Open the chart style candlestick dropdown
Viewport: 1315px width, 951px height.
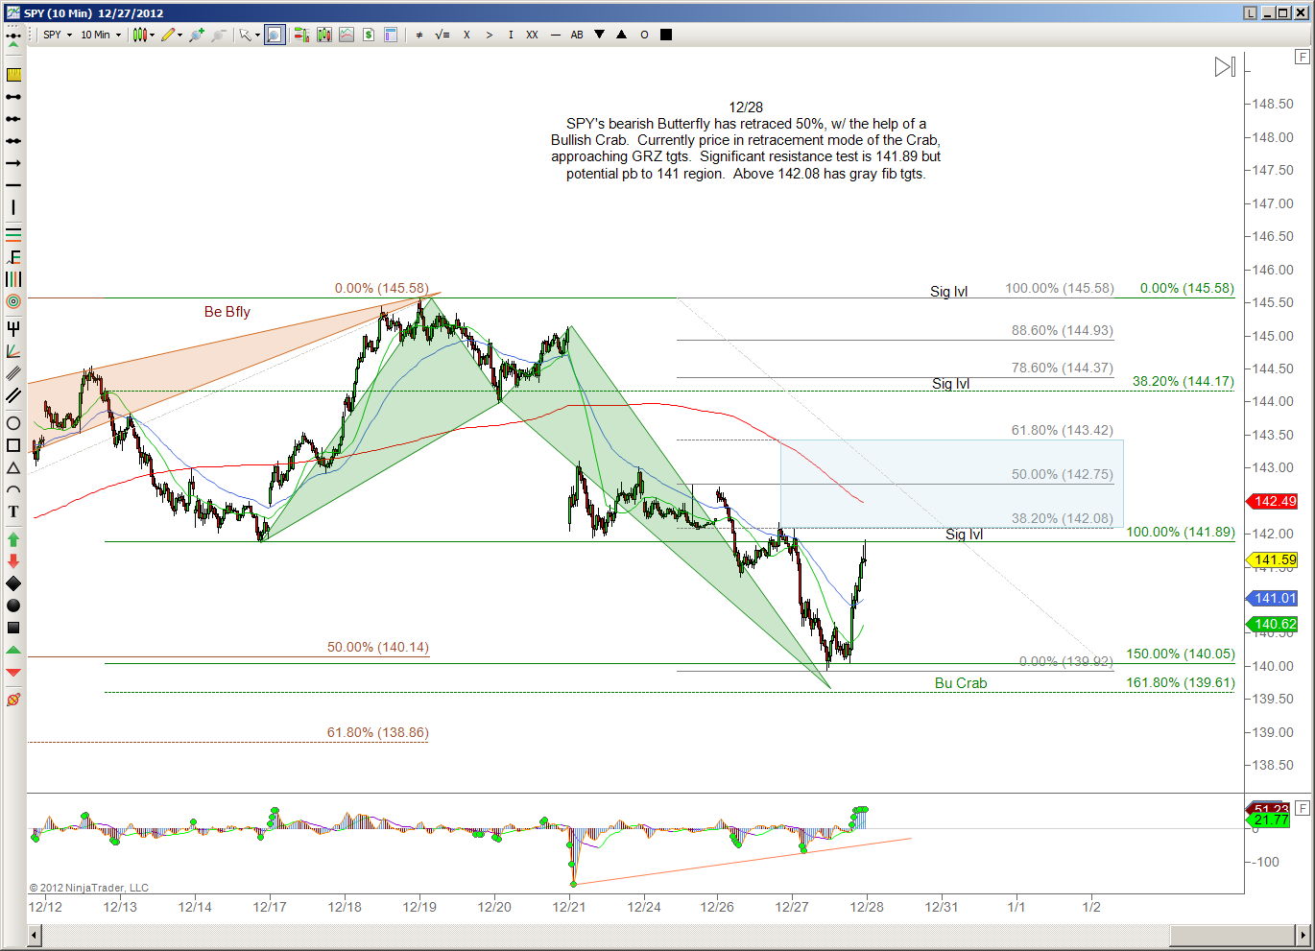(144, 35)
